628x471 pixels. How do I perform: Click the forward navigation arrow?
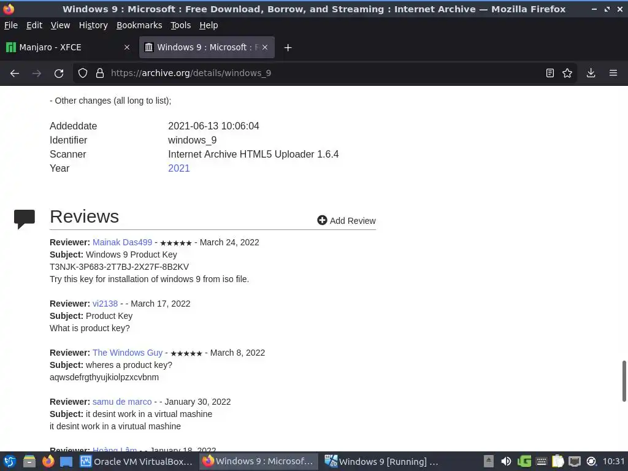(36, 74)
